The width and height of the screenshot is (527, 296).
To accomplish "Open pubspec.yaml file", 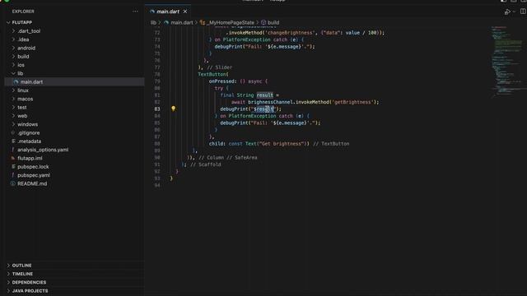I will (34, 175).
